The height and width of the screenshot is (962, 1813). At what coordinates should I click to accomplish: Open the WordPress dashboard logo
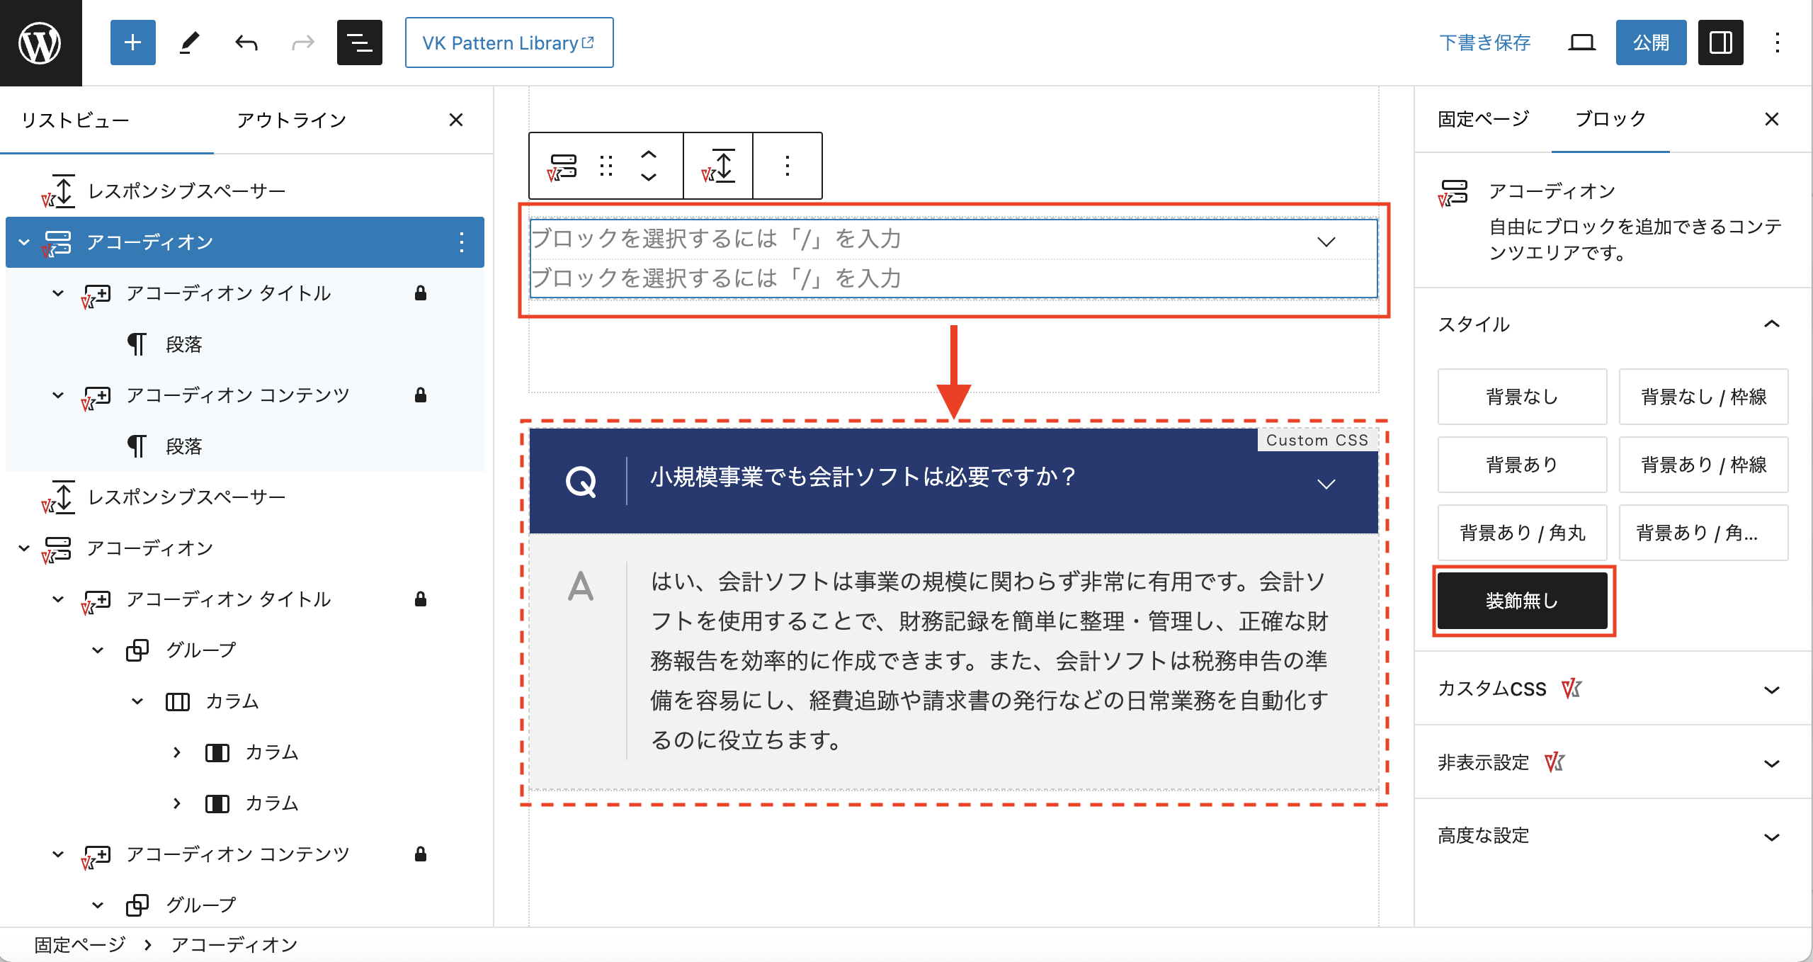(40, 43)
